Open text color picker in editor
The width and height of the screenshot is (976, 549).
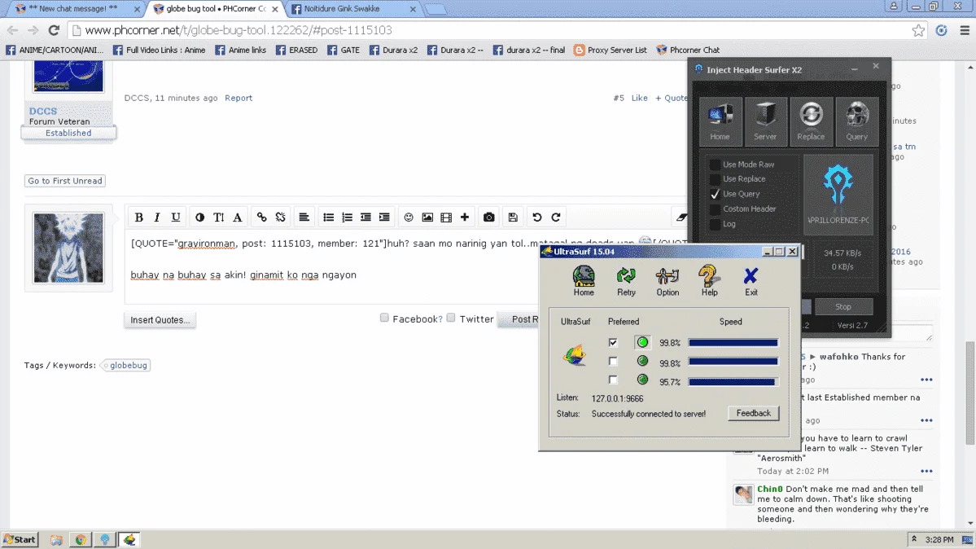click(x=199, y=217)
